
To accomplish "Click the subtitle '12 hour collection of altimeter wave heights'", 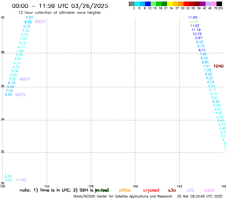I will click(x=59, y=13).
